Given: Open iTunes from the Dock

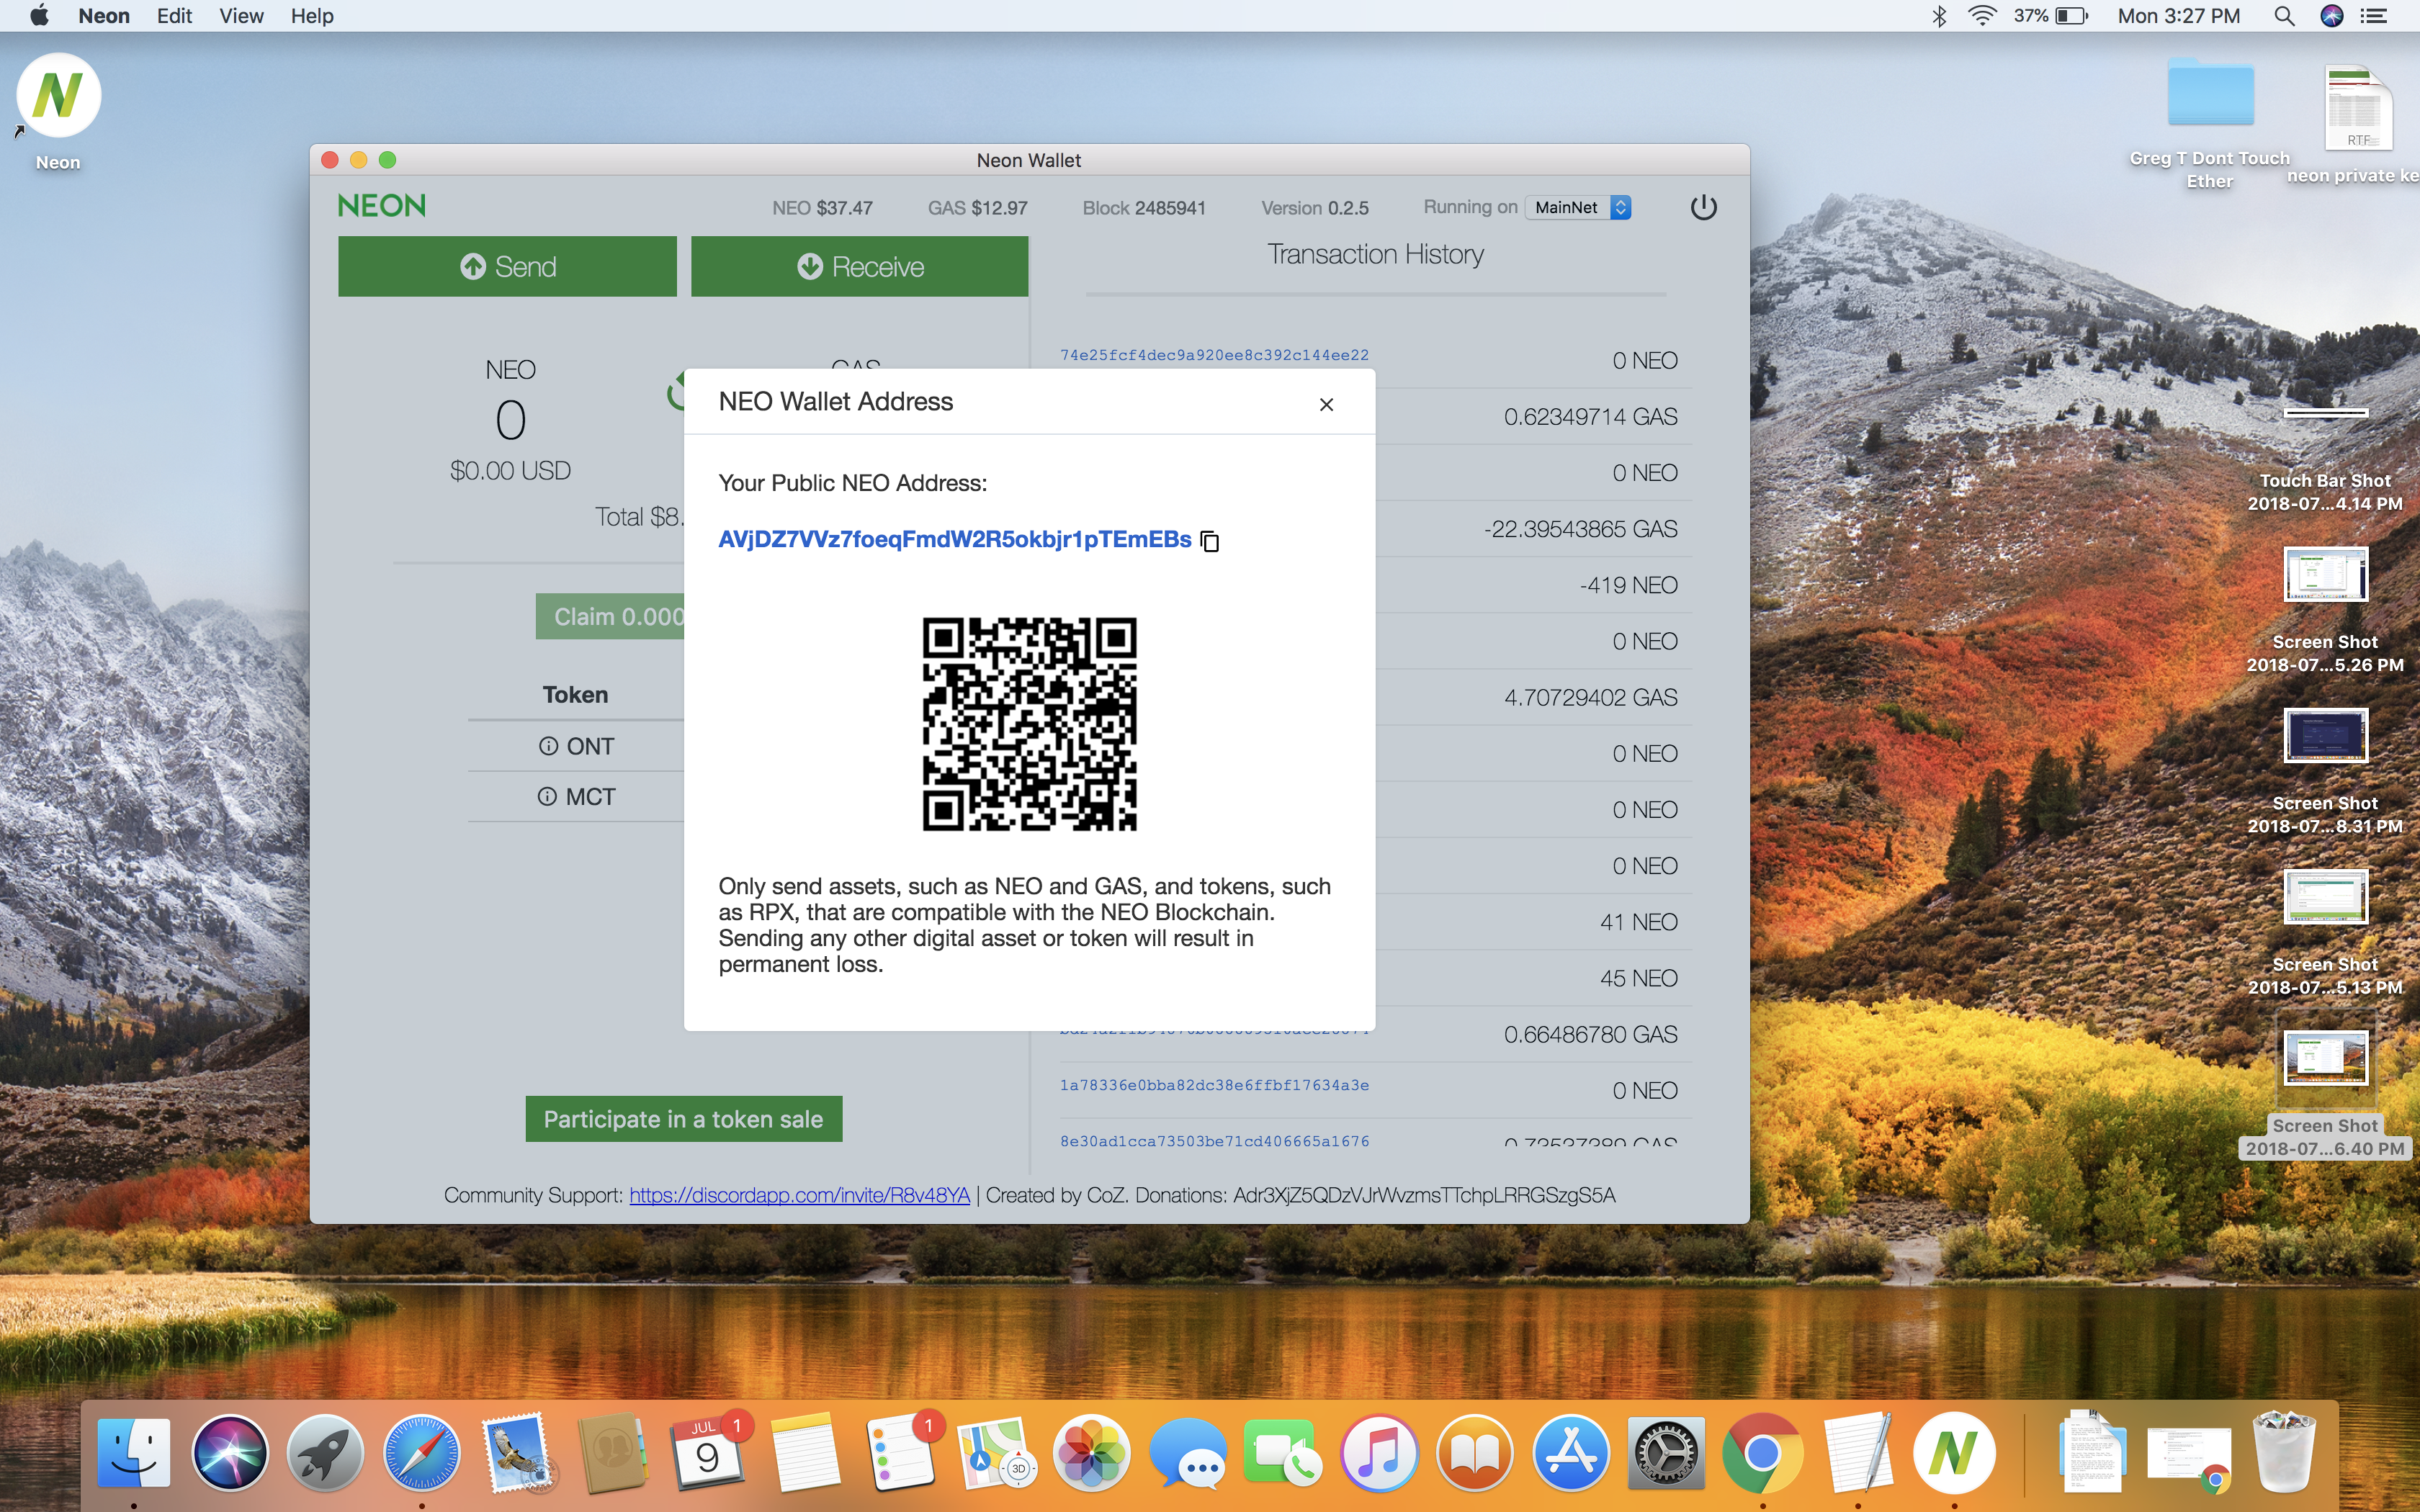Looking at the screenshot, I should [1379, 1453].
